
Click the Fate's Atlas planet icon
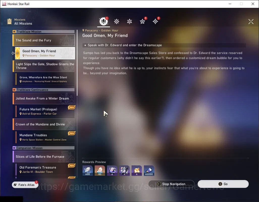[15, 185]
